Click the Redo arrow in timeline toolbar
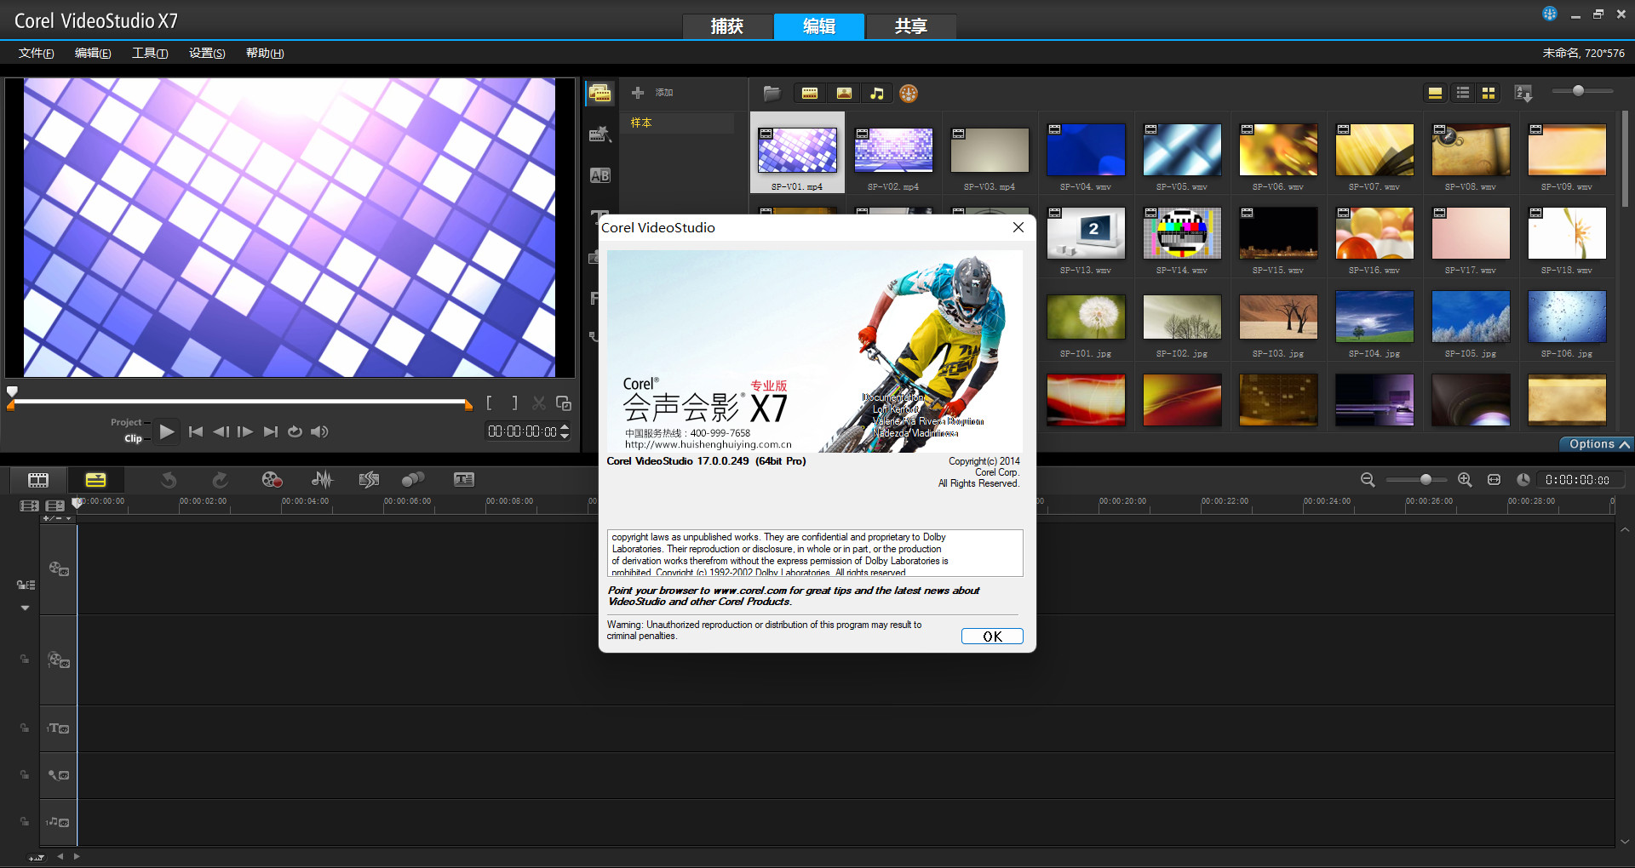Screen dimensions: 1635x868 point(221,480)
